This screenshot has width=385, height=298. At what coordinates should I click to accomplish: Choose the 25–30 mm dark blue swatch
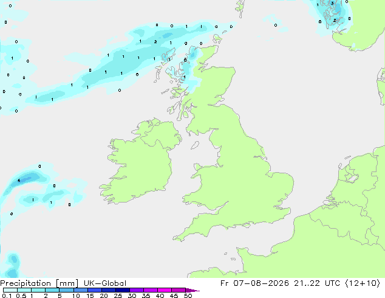122,290
